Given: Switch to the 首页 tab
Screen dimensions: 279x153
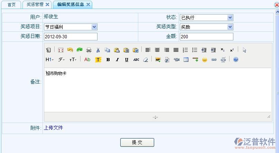Looking at the screenshot, I should tap(12, 4).
